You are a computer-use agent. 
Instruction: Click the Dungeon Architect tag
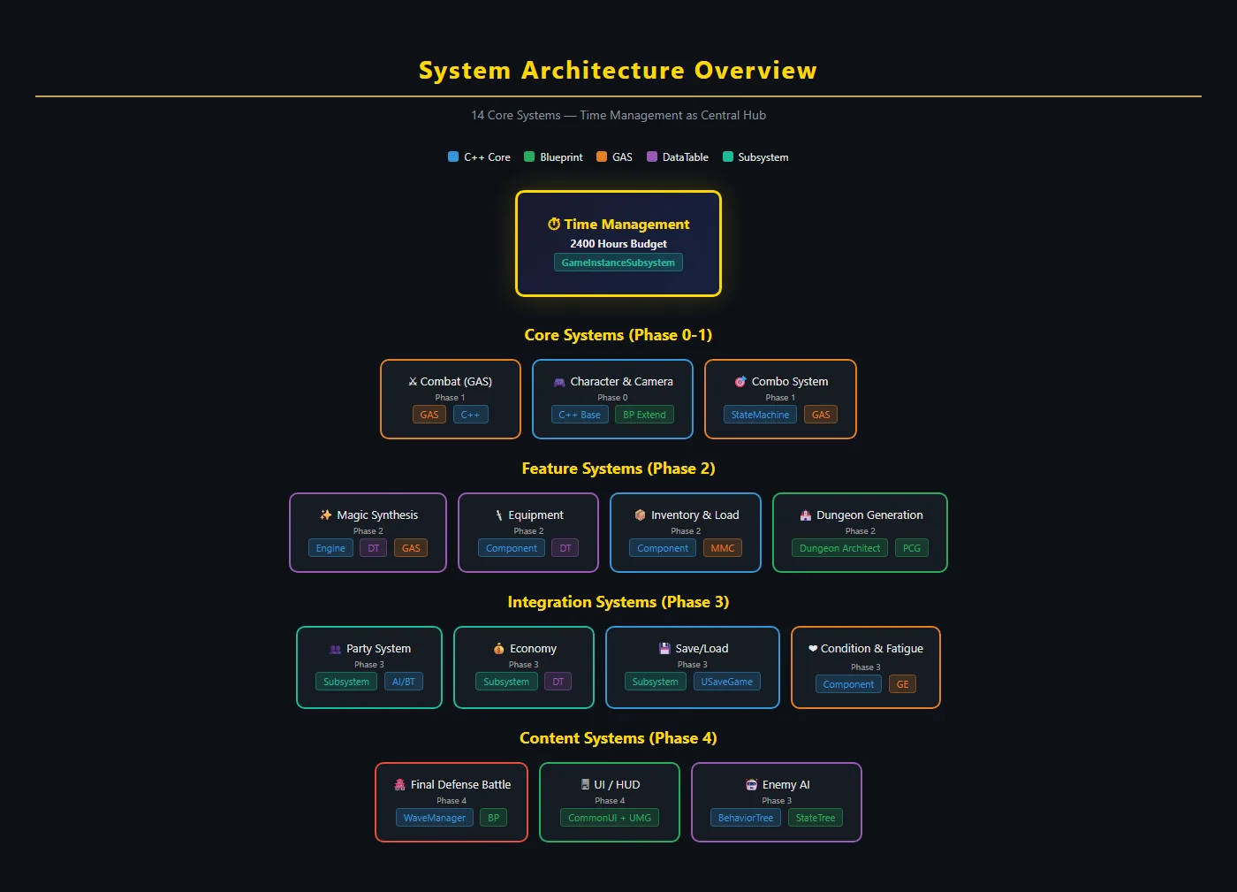pos(839,548)
